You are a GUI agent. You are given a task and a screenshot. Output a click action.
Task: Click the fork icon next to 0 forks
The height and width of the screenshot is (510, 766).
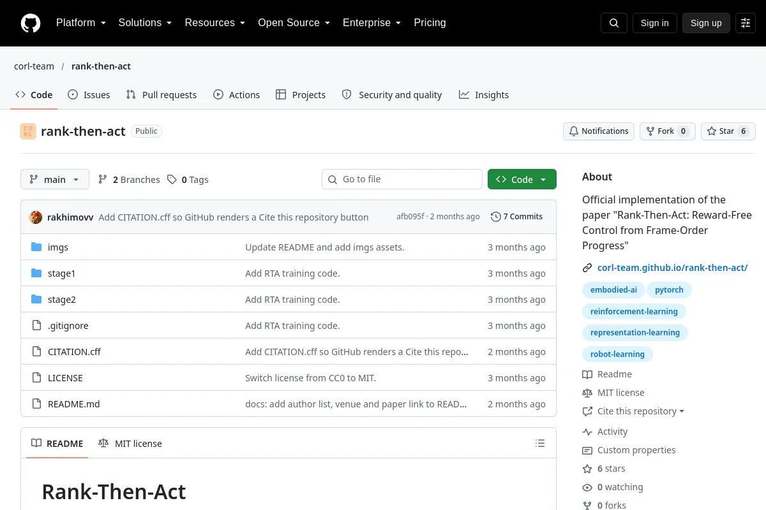pyautogui.click(x=587, y=506)
